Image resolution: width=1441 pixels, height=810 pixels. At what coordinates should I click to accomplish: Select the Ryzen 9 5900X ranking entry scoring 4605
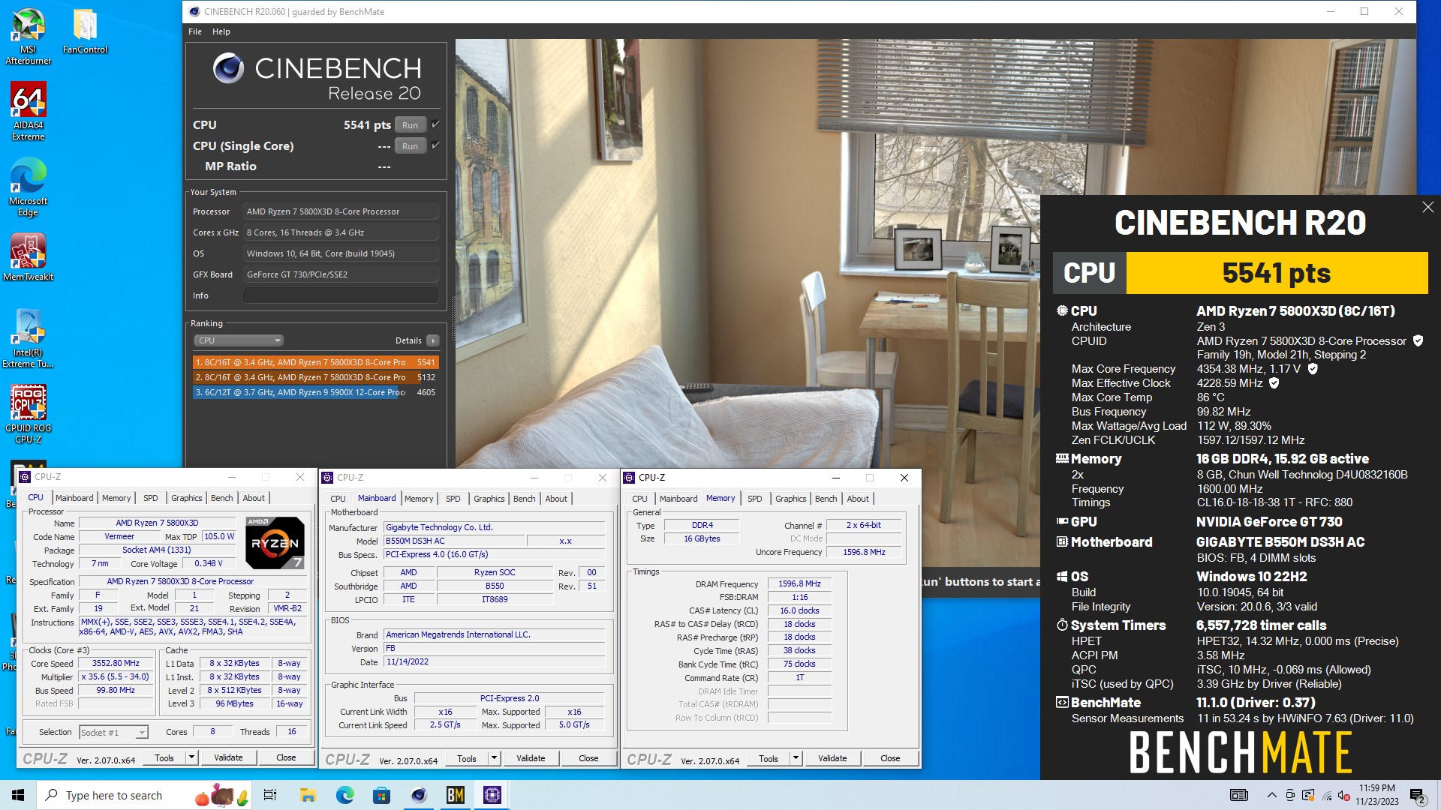pos(315,392)
